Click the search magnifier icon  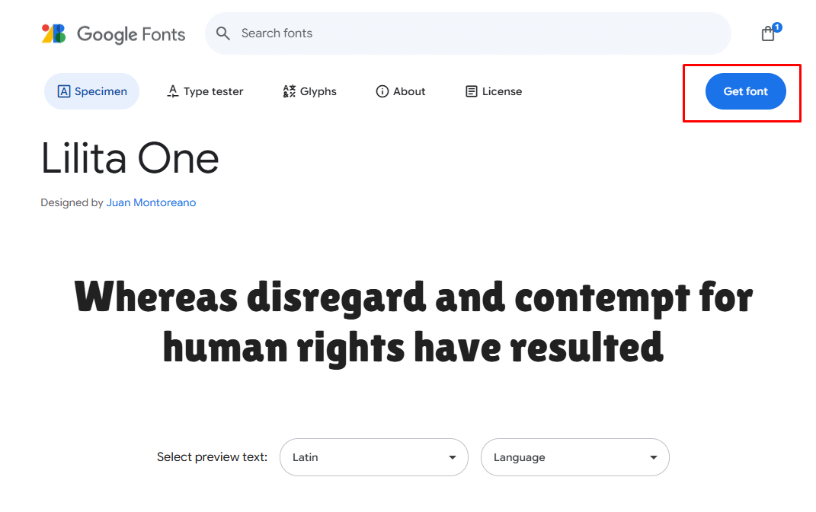tap(222, 33)
